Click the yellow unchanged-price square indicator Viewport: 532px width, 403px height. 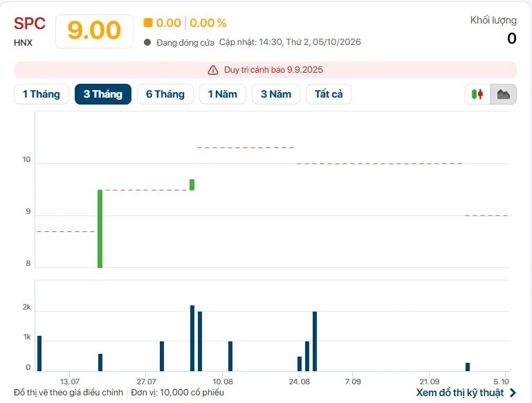tap(148, 23)
